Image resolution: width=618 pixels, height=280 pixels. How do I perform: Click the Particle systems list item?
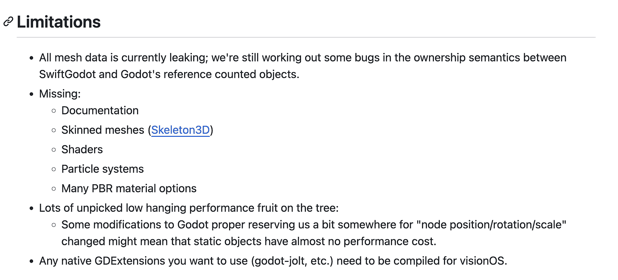pos(102,169)
